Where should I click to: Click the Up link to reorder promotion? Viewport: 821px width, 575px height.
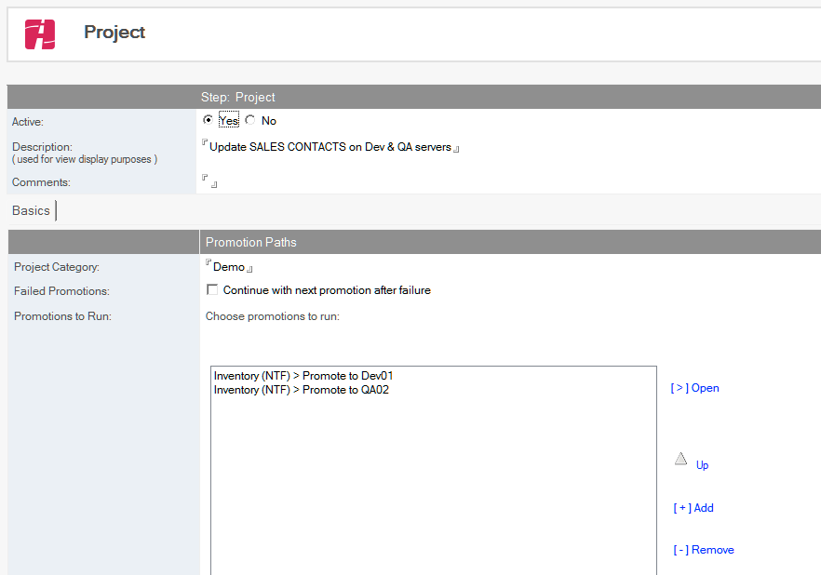click(x=702, y=464)
